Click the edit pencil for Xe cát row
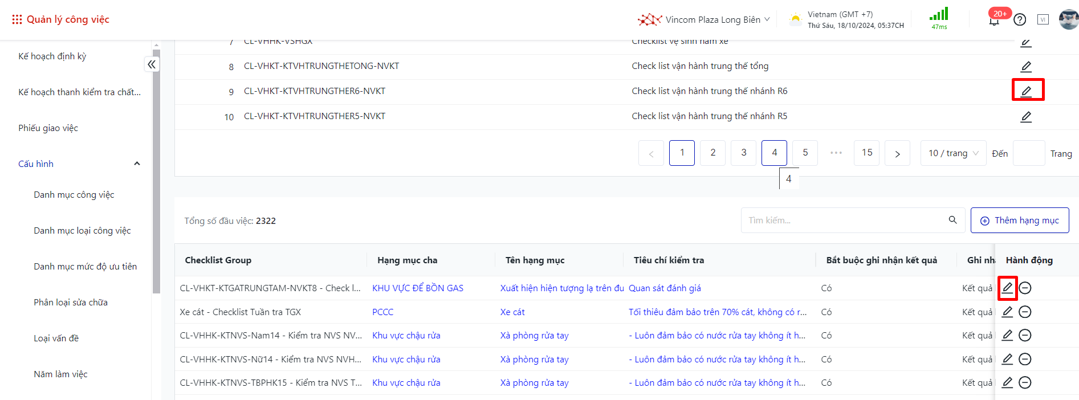This screenshot has width=1079, height=400. 1007,312
